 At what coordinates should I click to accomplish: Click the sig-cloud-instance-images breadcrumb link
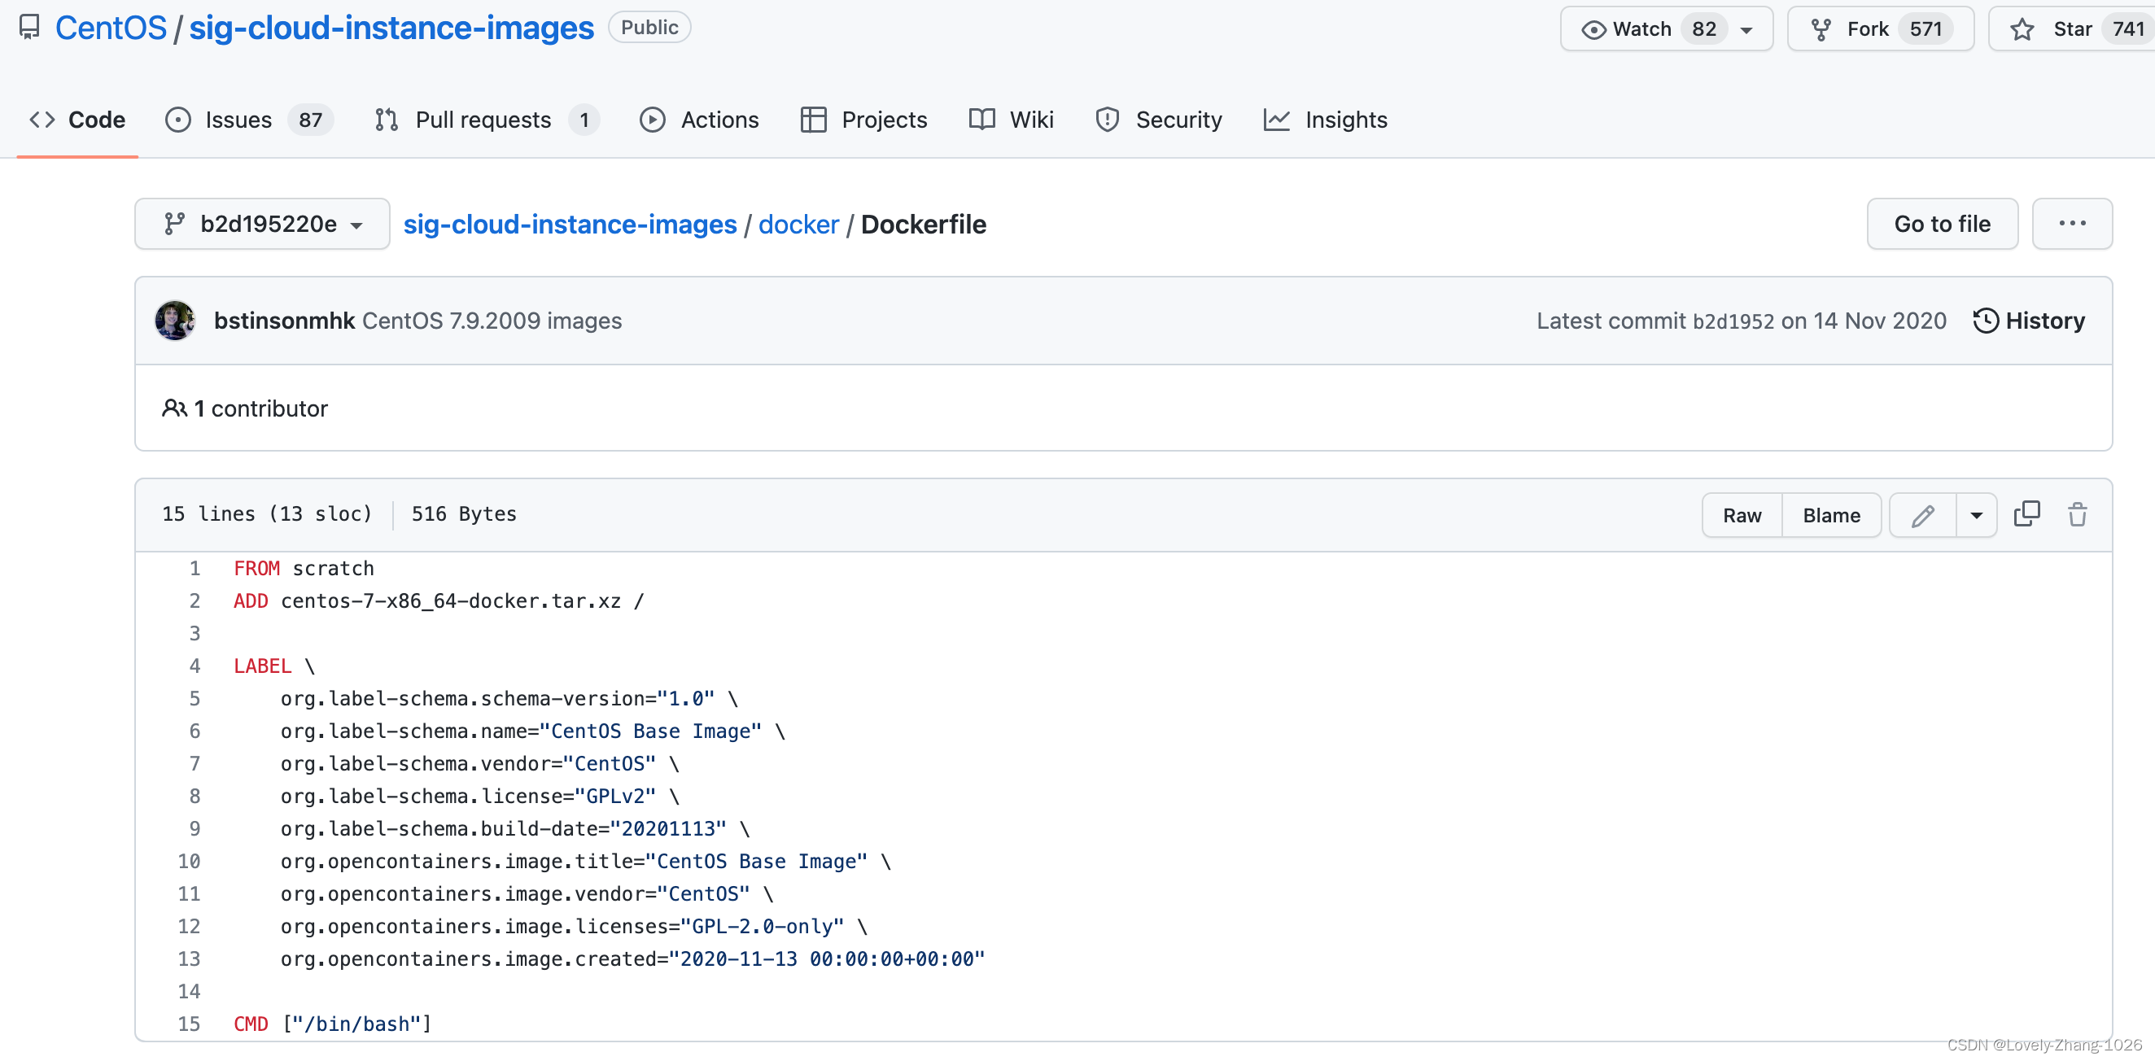(x=570, y=224)
